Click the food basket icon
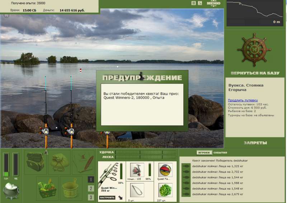Screen dimensions: 287x203 [47, 188]
